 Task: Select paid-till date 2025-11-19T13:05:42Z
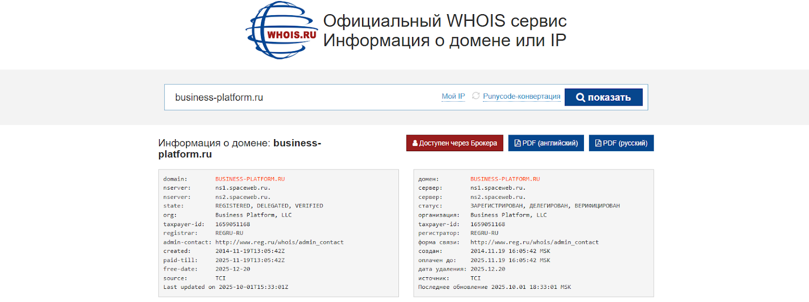click(250, 260)
